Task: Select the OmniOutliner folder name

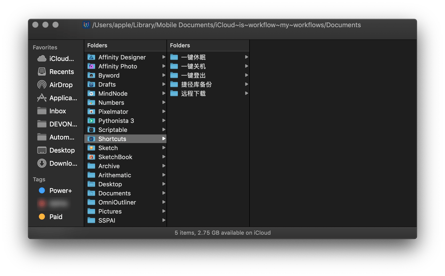Action: click(117, 202)
